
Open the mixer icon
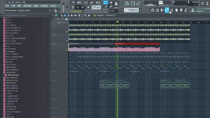point(172,10)
